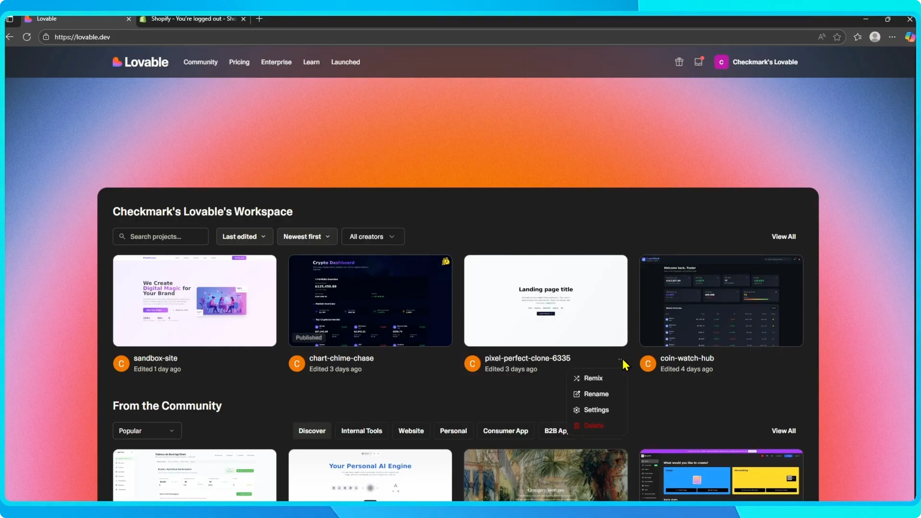Select the Personal category tab
This screenshot has height=518, width=921.
click(x=453, y=431)
